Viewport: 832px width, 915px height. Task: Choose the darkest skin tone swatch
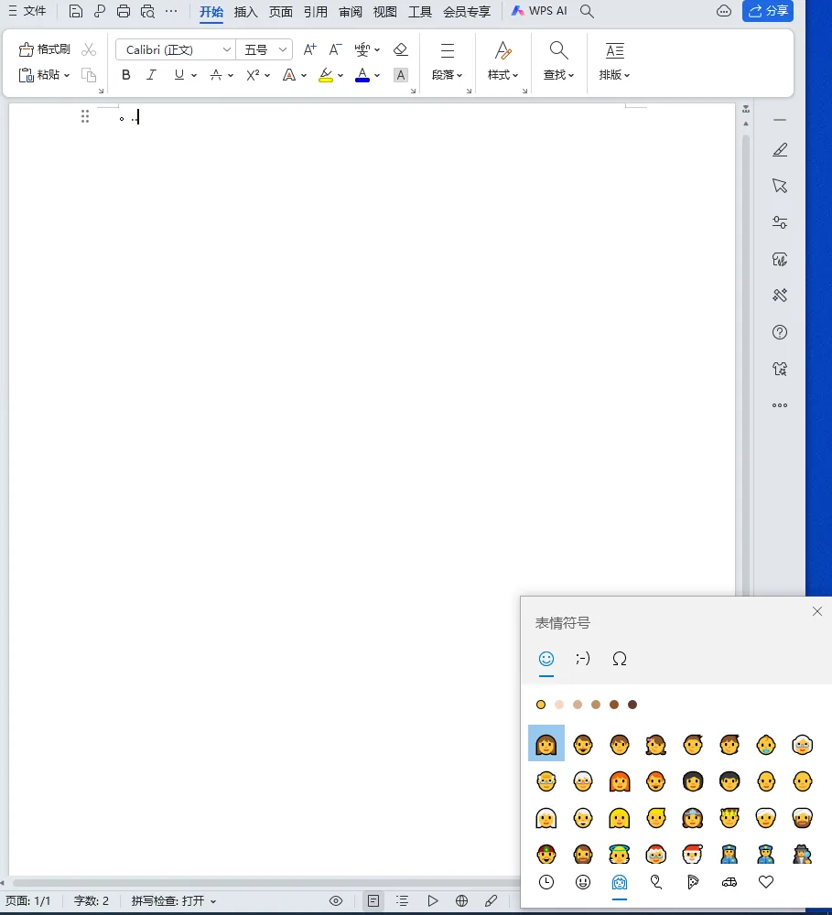[x=632, y=705]
